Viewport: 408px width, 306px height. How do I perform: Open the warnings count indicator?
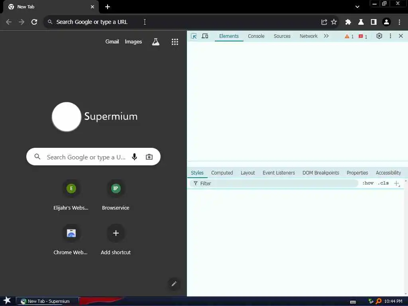point(349,36)
